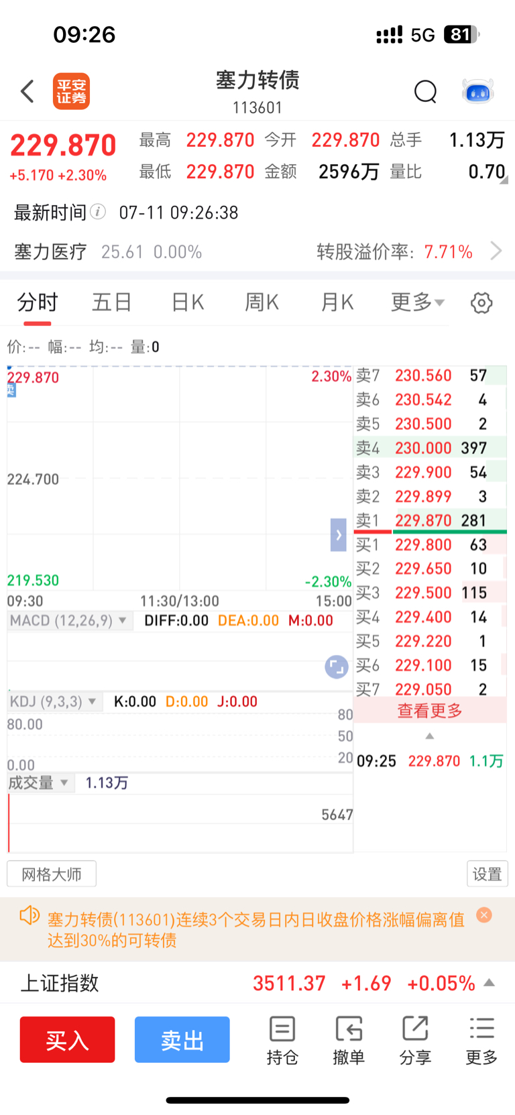Open the MACD (12,26,9) indicator dropdown

tap(68, 621)
